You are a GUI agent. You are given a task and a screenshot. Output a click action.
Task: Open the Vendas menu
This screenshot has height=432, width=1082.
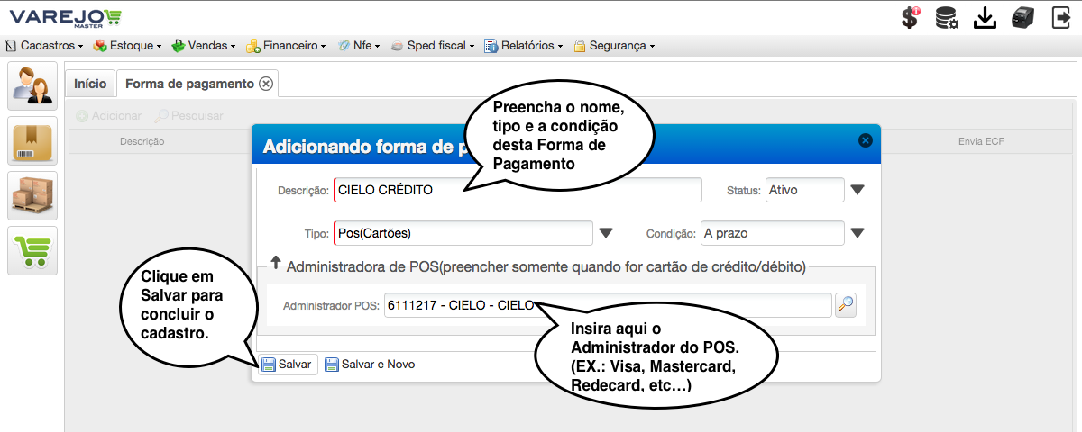(x=204, y=45)
